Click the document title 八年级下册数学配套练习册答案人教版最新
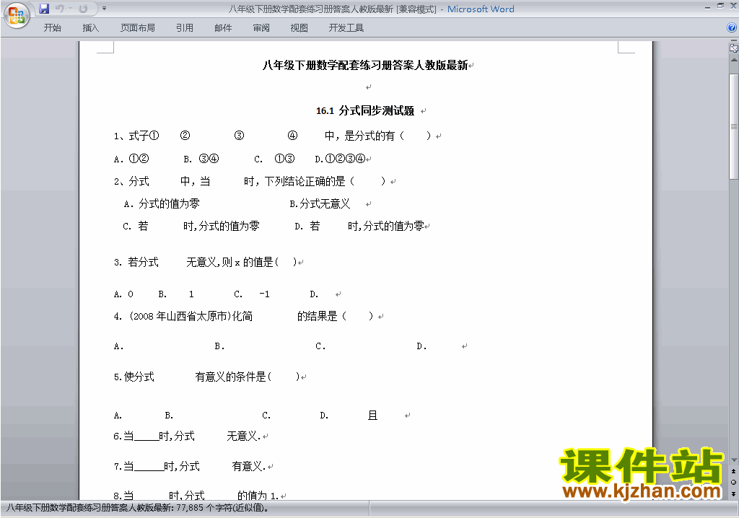 click(364, 65)
